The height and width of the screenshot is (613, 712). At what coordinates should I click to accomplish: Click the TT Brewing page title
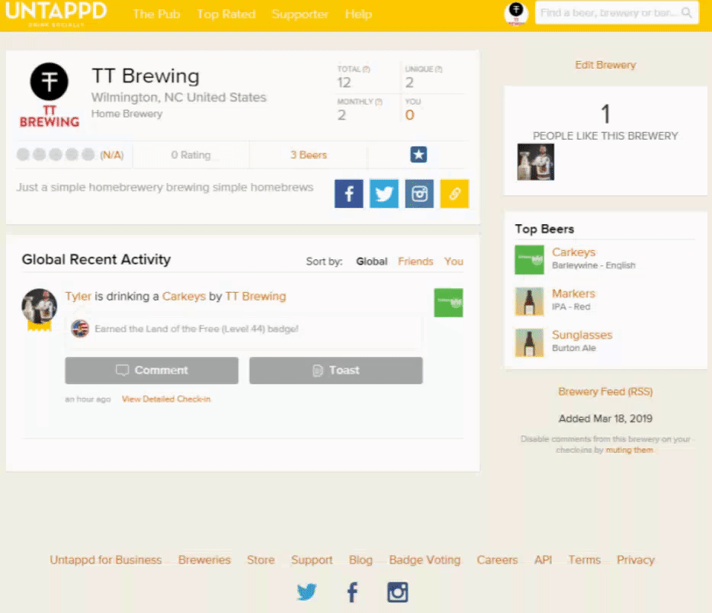(146, 75)
